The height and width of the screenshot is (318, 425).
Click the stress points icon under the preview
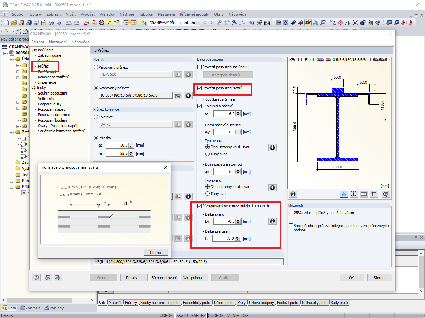click(x=354, y=194)
